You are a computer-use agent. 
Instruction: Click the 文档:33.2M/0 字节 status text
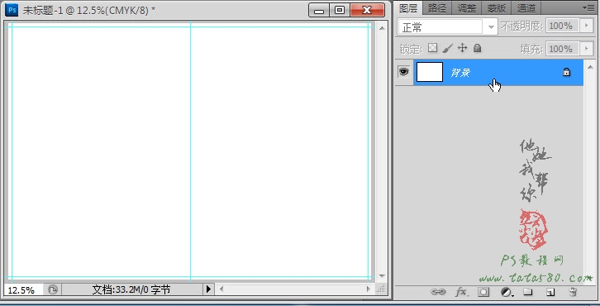[131, 289]
